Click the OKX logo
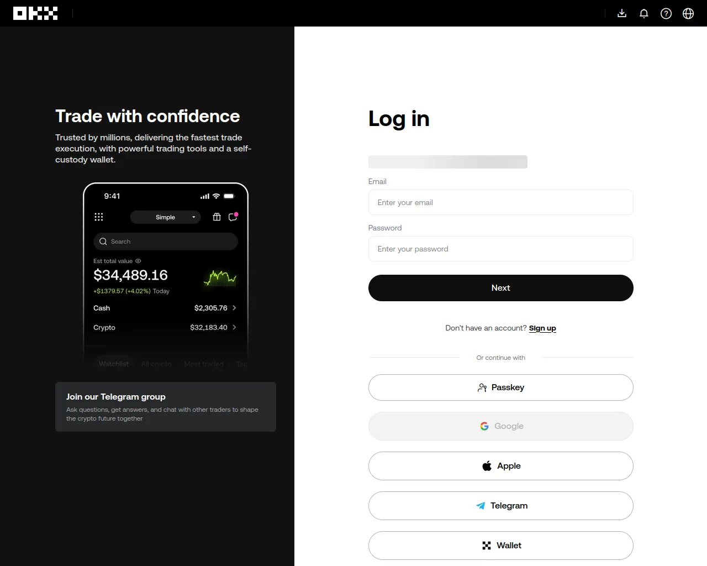707x566 pixels. click(35, 13)
